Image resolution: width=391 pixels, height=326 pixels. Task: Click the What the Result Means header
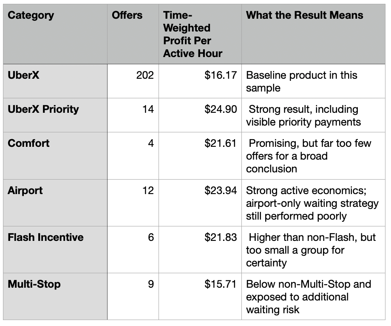(313, 34)
